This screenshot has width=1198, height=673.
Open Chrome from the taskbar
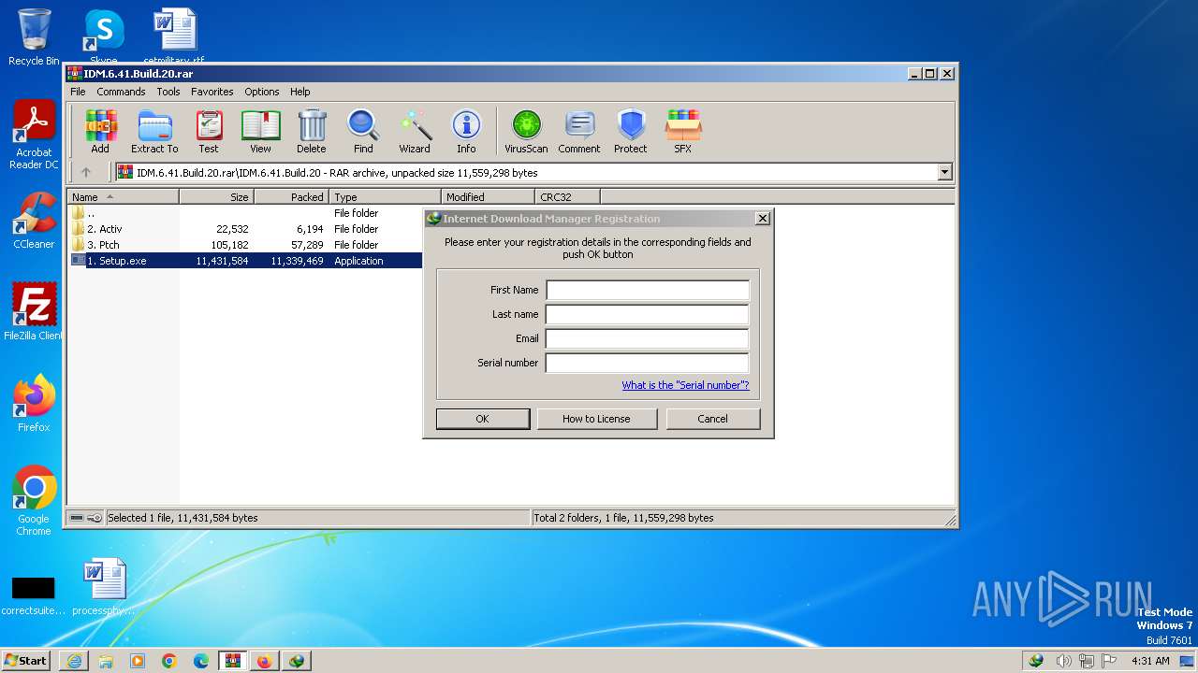(x=169, y=661)
